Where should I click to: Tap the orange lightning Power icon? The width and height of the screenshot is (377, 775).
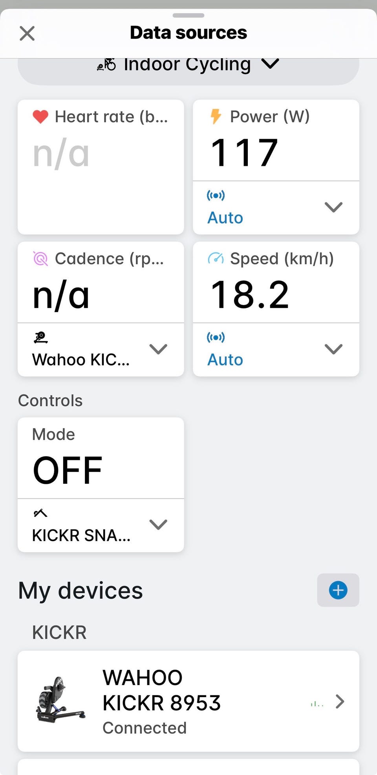216,116
